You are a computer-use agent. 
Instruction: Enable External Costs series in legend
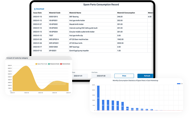point(66,64)
